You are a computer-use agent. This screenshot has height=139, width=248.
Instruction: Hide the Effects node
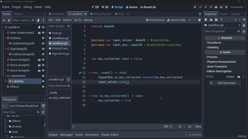tap(43, 86)
